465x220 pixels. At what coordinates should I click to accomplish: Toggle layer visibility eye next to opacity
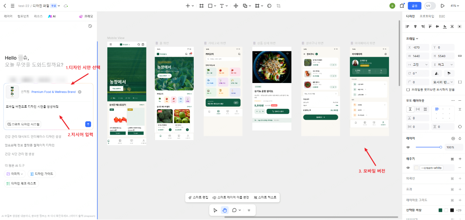(408, 147)
